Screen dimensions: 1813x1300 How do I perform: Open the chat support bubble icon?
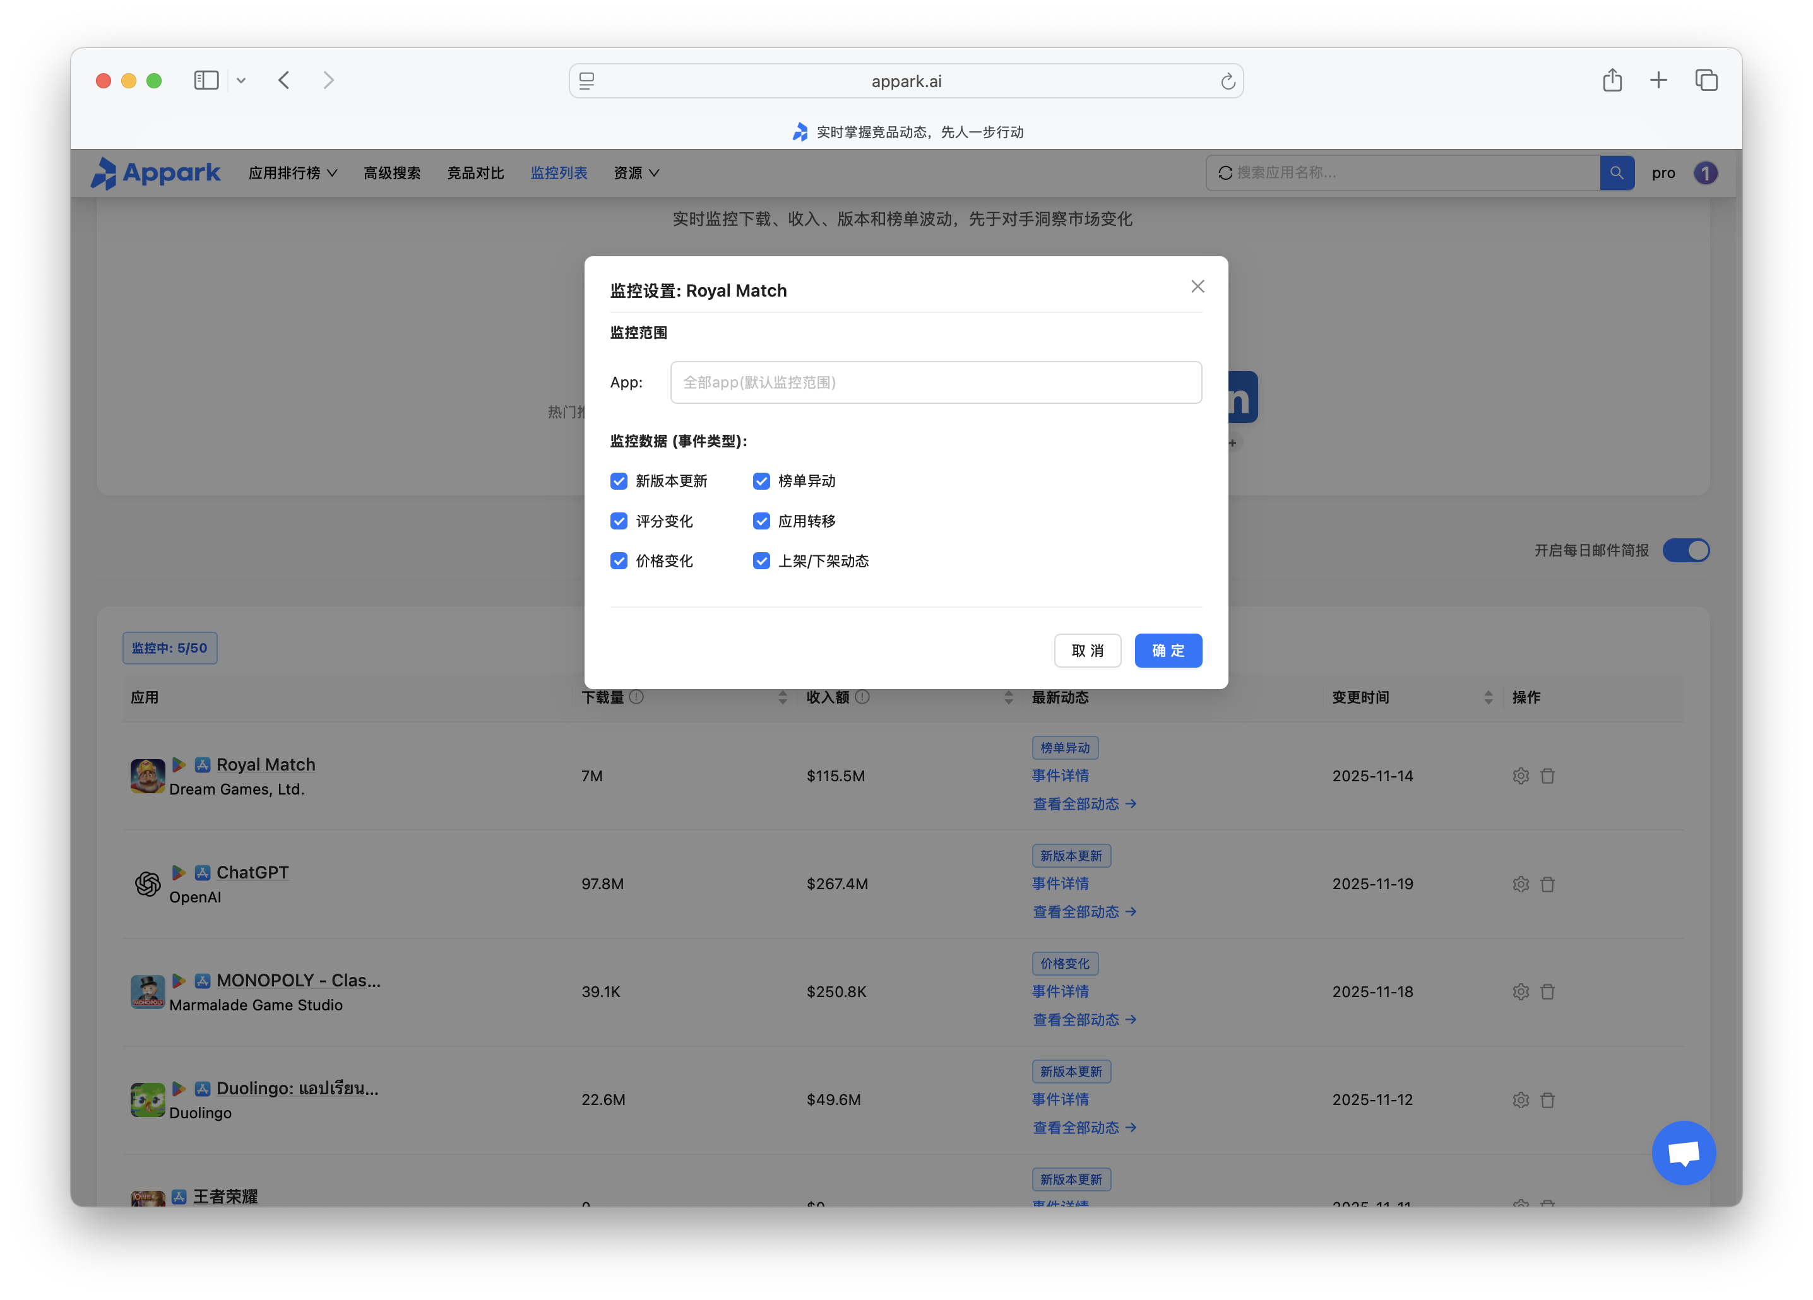[x=1684, y=1152]
